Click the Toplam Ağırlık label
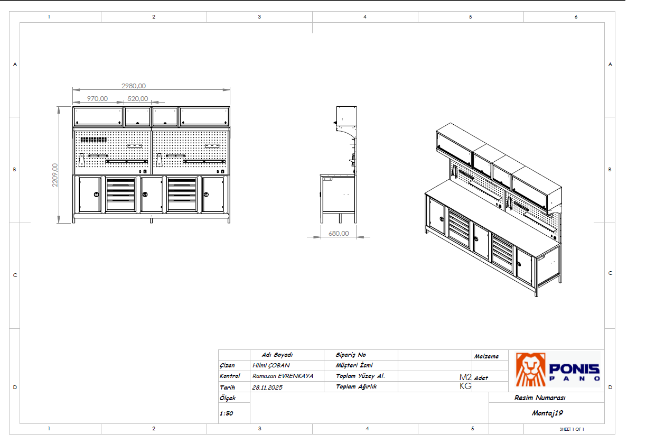Image resolution: width=646 pixels, height=443 pixels. [x=357, y=387]
